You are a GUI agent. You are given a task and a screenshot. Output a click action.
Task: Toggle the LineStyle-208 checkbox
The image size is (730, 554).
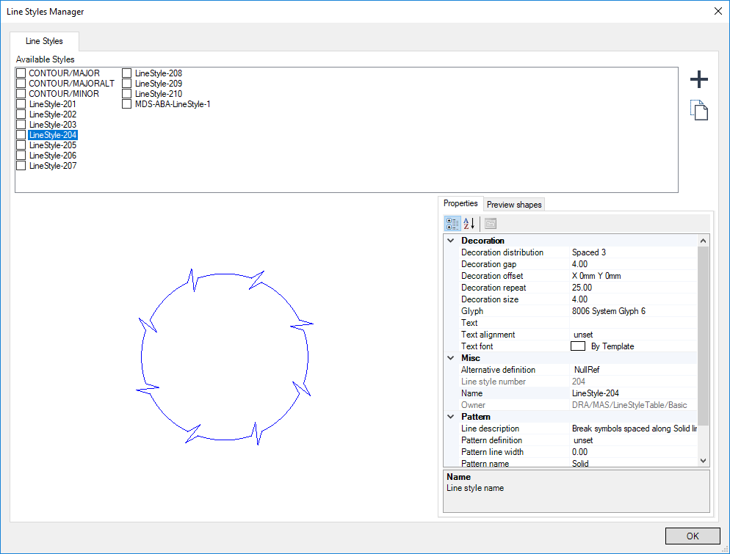(127, 73)
